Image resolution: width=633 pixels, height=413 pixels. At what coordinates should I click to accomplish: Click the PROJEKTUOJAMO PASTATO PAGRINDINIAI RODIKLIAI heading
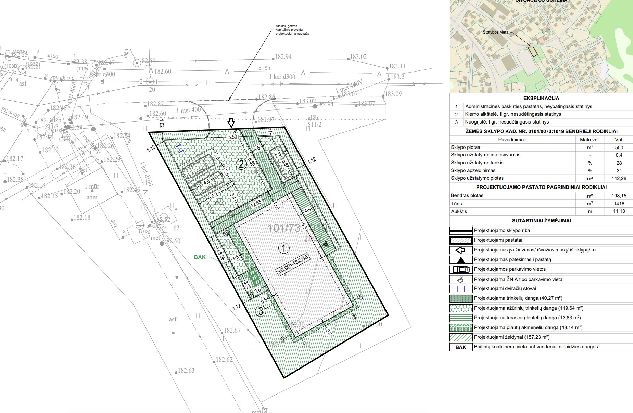541,187
